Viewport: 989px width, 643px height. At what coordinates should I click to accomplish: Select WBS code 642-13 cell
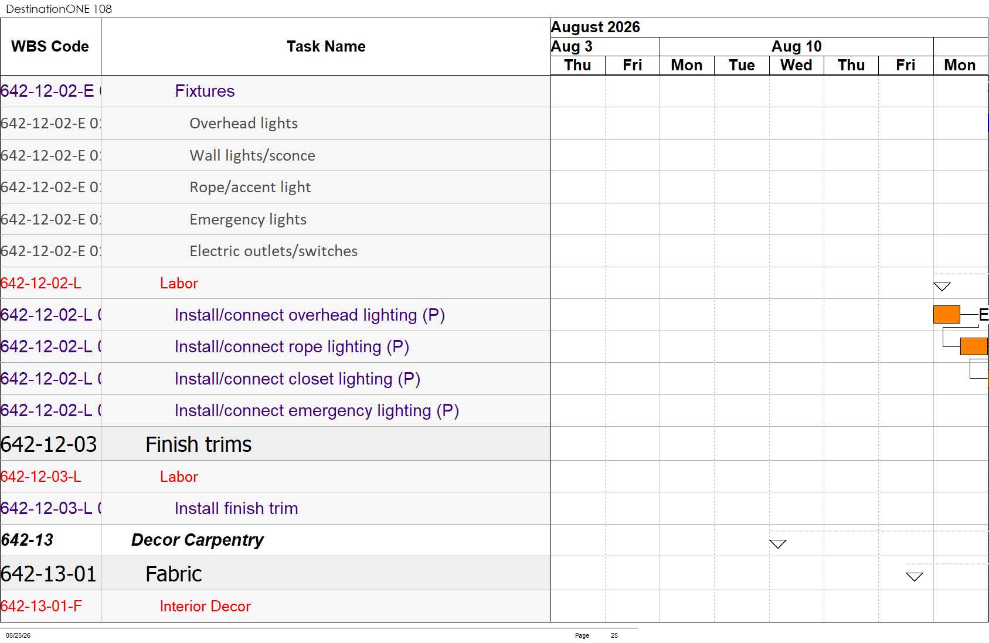(x=50, y=540)
